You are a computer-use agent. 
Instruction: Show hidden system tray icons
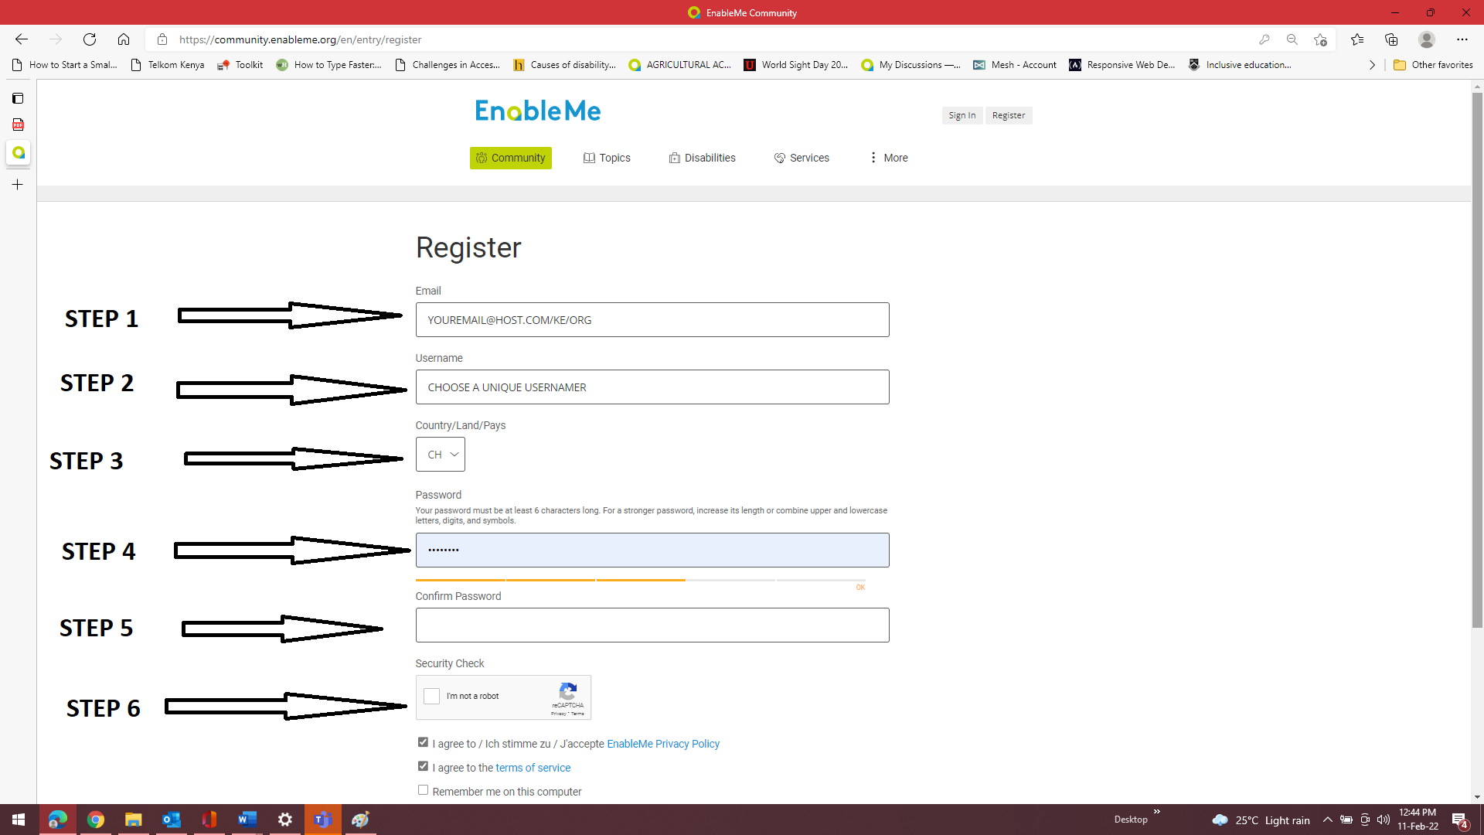[1328, 820]
